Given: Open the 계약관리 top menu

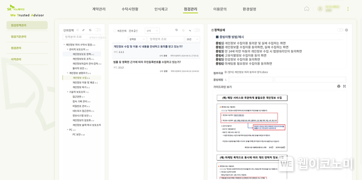Looking at the screenshot, I should 99,9.
